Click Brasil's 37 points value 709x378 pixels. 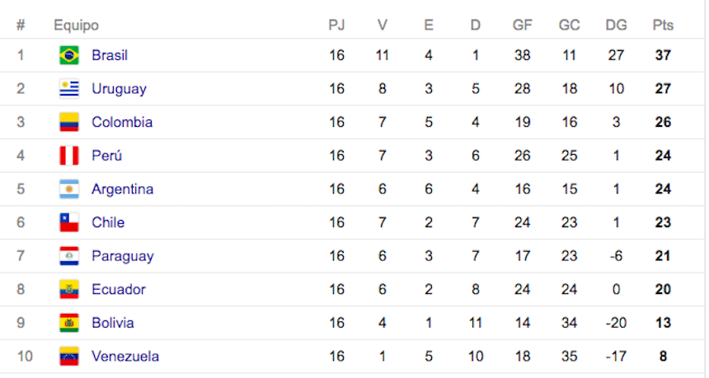point(663,55)
